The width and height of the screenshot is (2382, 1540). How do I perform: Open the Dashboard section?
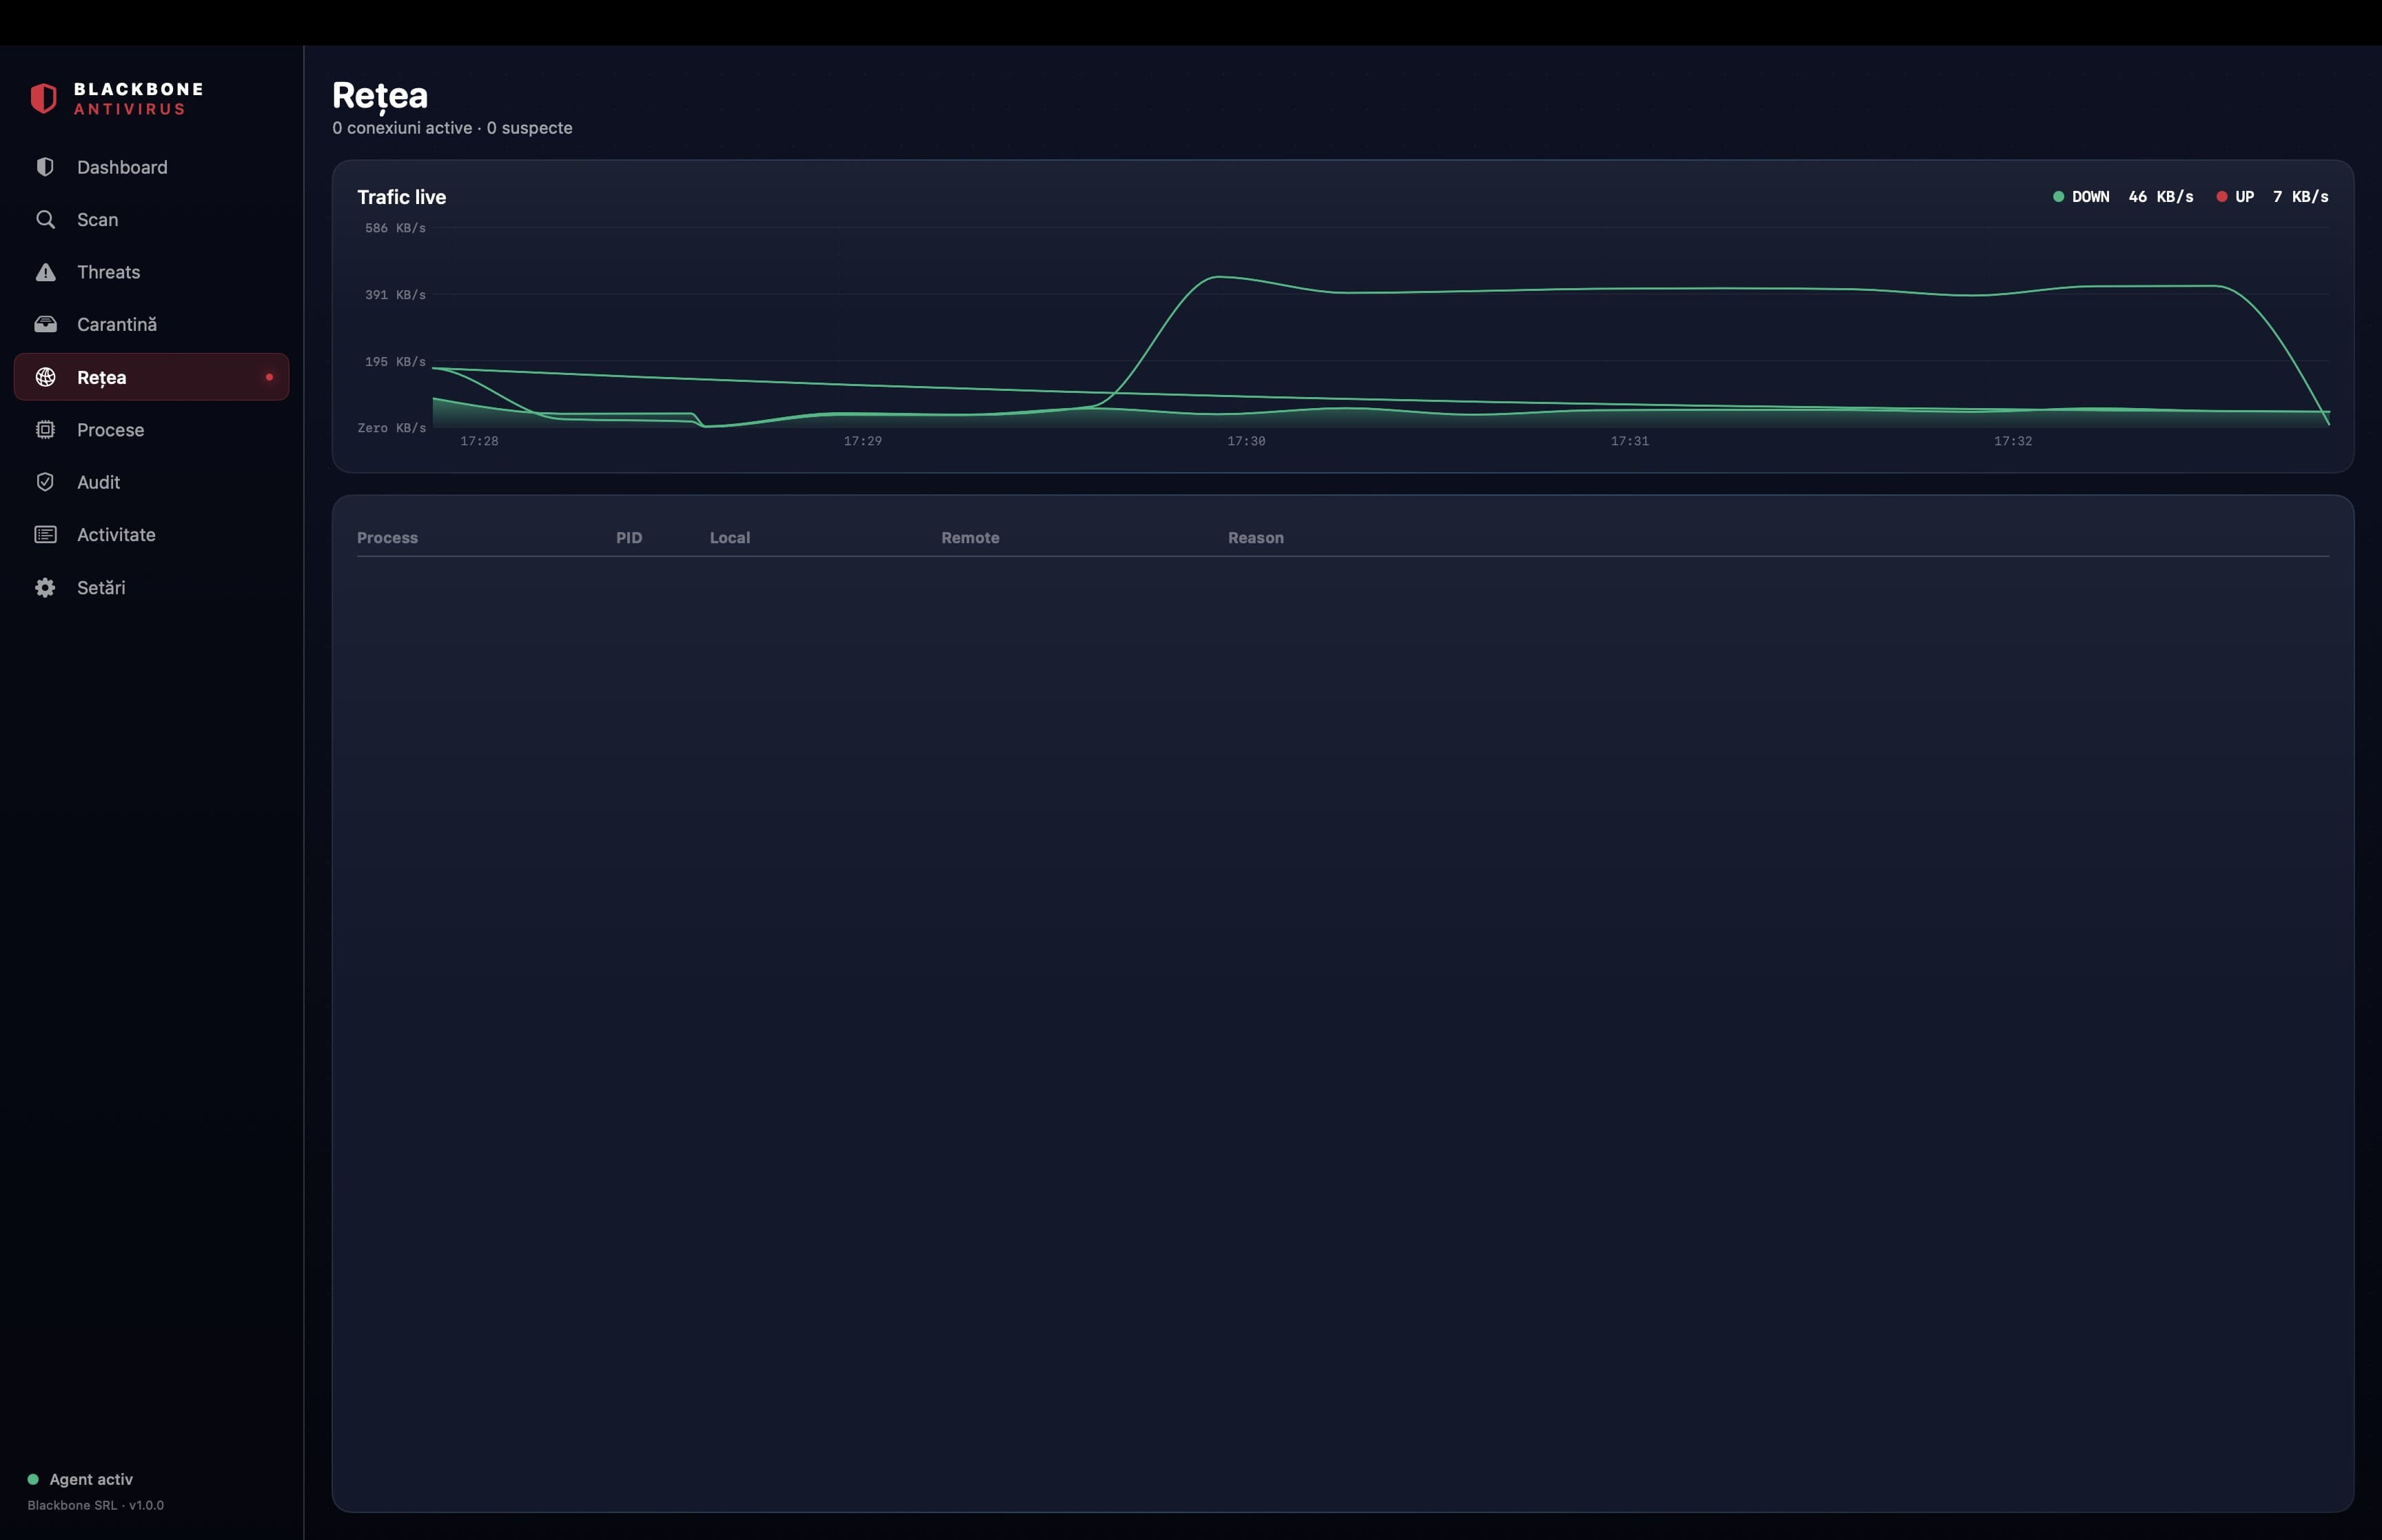tap(152, 167)
